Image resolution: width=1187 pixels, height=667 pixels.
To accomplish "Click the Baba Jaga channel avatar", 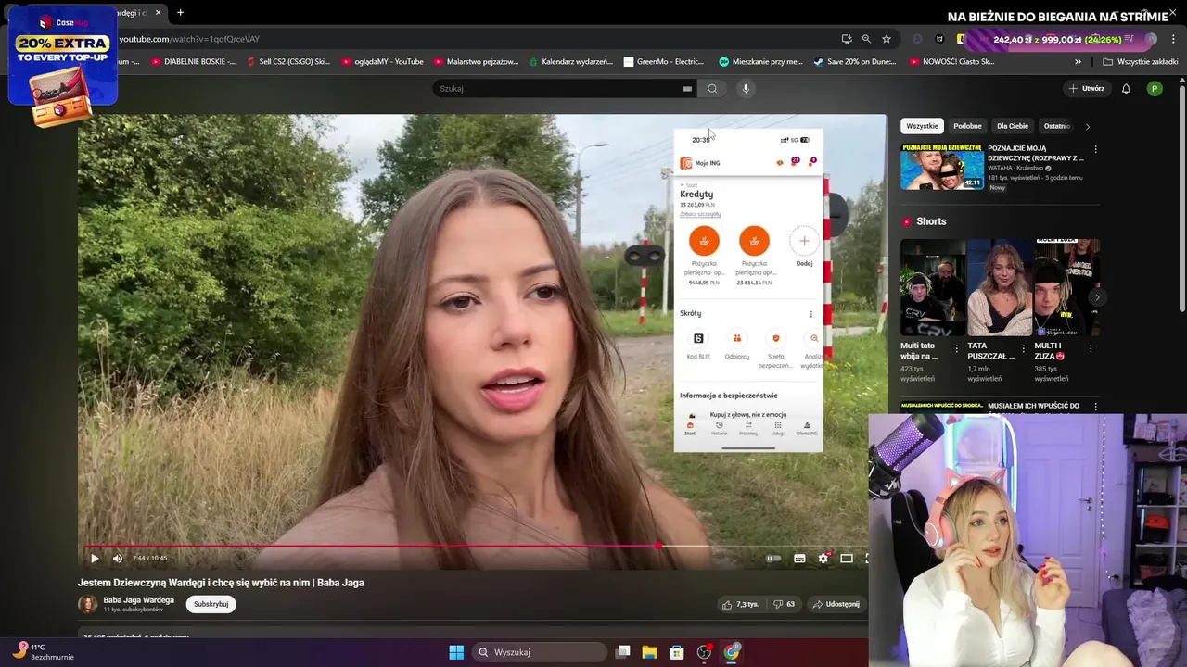I will click(87, 604).
